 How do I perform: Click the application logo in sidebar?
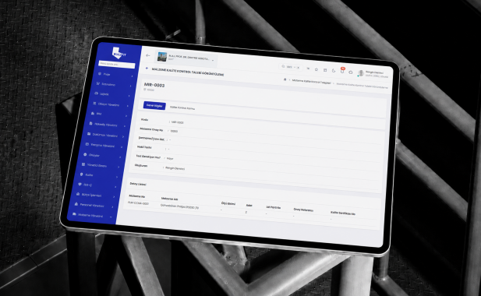119,53
